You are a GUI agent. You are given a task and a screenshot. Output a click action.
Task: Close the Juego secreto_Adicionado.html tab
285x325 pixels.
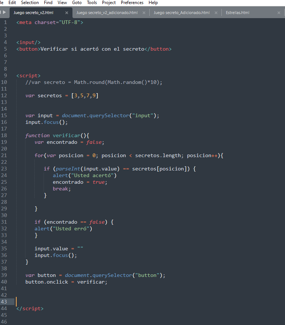click(216, 13)
